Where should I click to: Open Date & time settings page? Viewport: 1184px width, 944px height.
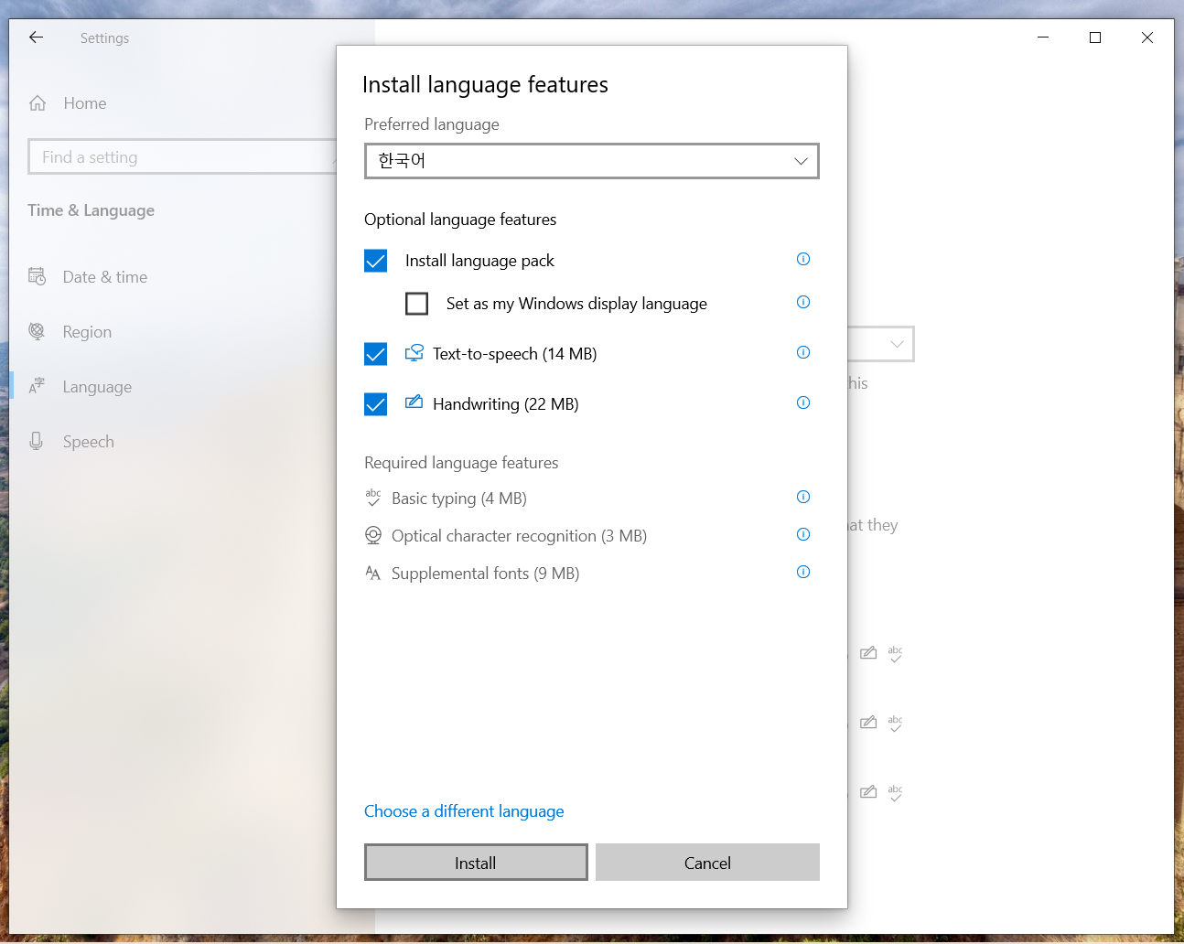(104, 277)
